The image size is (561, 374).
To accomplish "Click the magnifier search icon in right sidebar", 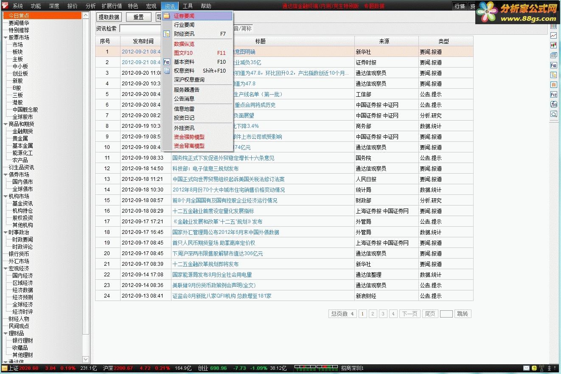I will click(x=553, y=114).
